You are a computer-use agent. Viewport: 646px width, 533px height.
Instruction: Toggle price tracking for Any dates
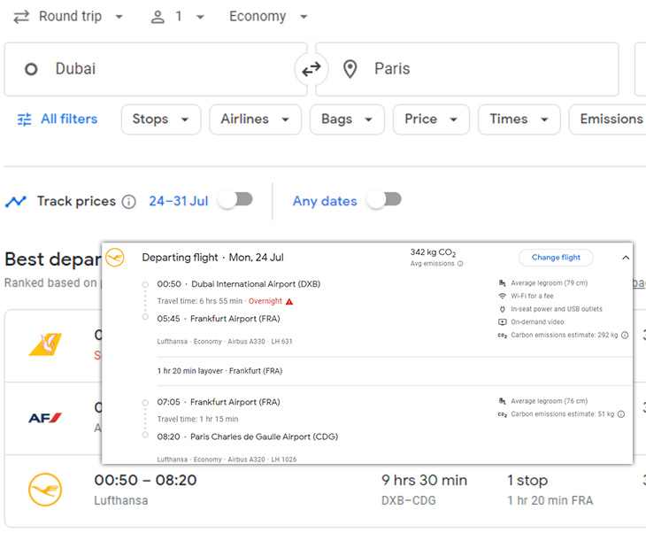click(384, 200)
